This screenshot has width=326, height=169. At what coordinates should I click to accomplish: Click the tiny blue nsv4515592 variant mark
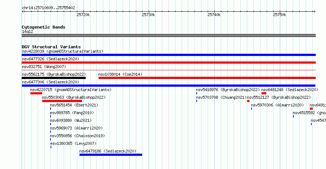(293, 116)
